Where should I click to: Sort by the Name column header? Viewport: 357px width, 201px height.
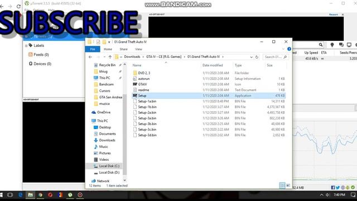[137, 65]
